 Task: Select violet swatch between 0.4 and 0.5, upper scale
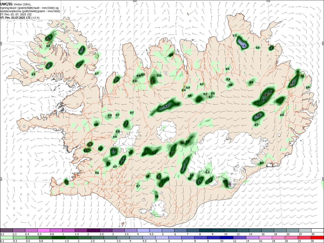point(31,230)
